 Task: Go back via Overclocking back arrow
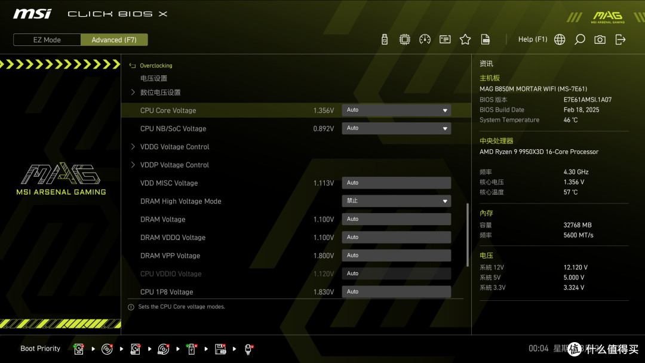pos(133,65)
